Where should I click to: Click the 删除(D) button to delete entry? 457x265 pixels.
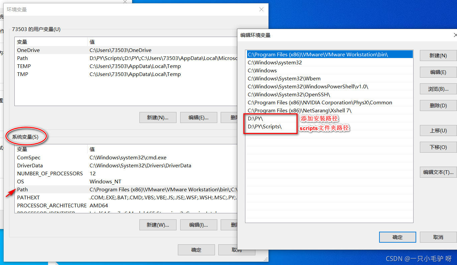(438, 105)
